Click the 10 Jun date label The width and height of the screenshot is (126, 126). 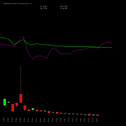pos(52,120)
